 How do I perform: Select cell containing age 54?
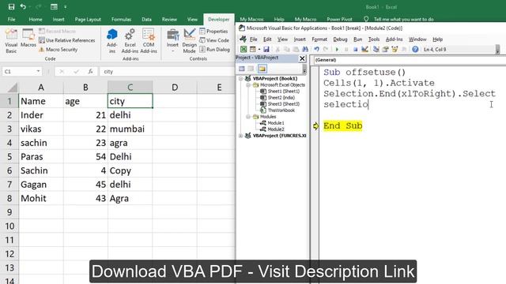point(85,156)
